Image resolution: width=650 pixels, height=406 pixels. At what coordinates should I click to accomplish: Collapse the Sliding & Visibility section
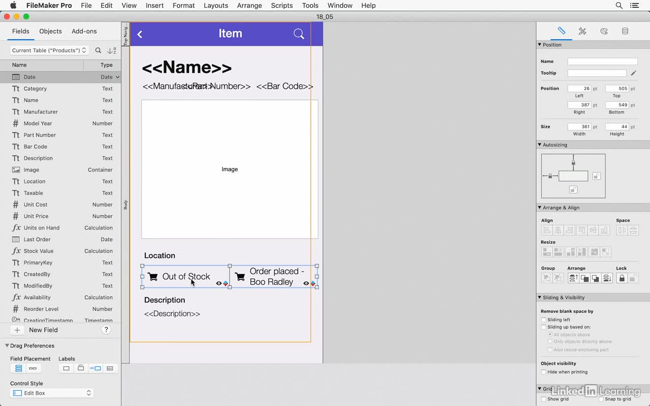click(540, 297)
